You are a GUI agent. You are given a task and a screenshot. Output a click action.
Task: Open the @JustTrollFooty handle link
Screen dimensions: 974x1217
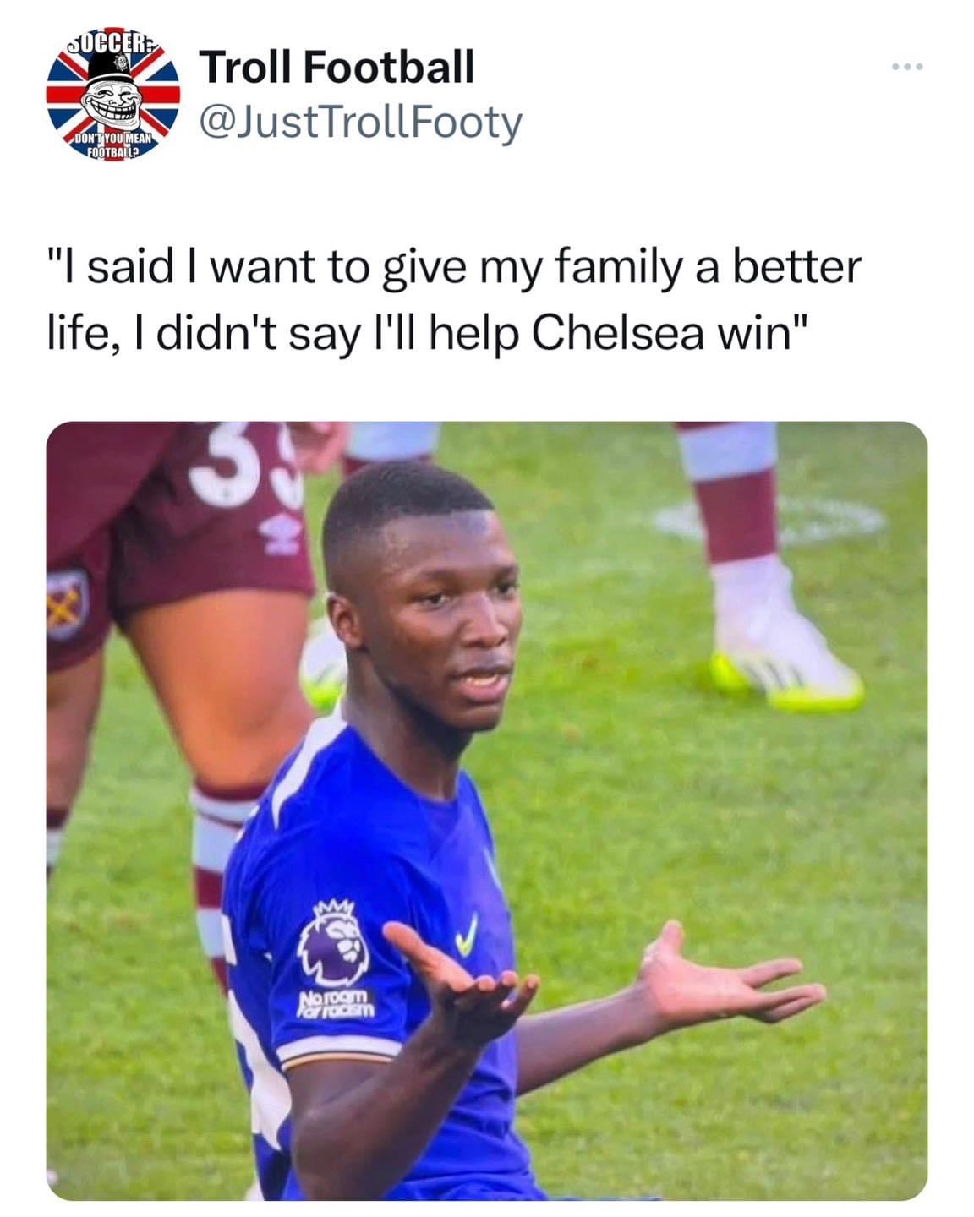[x=361, y=123]
